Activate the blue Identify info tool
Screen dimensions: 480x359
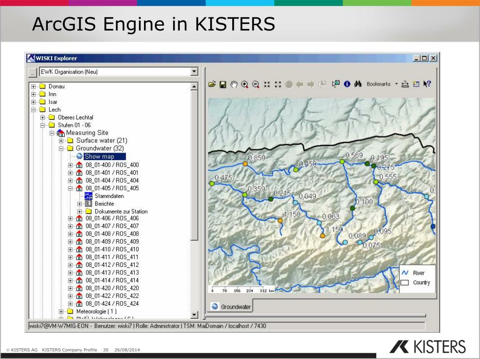click(x=347, y=84)
